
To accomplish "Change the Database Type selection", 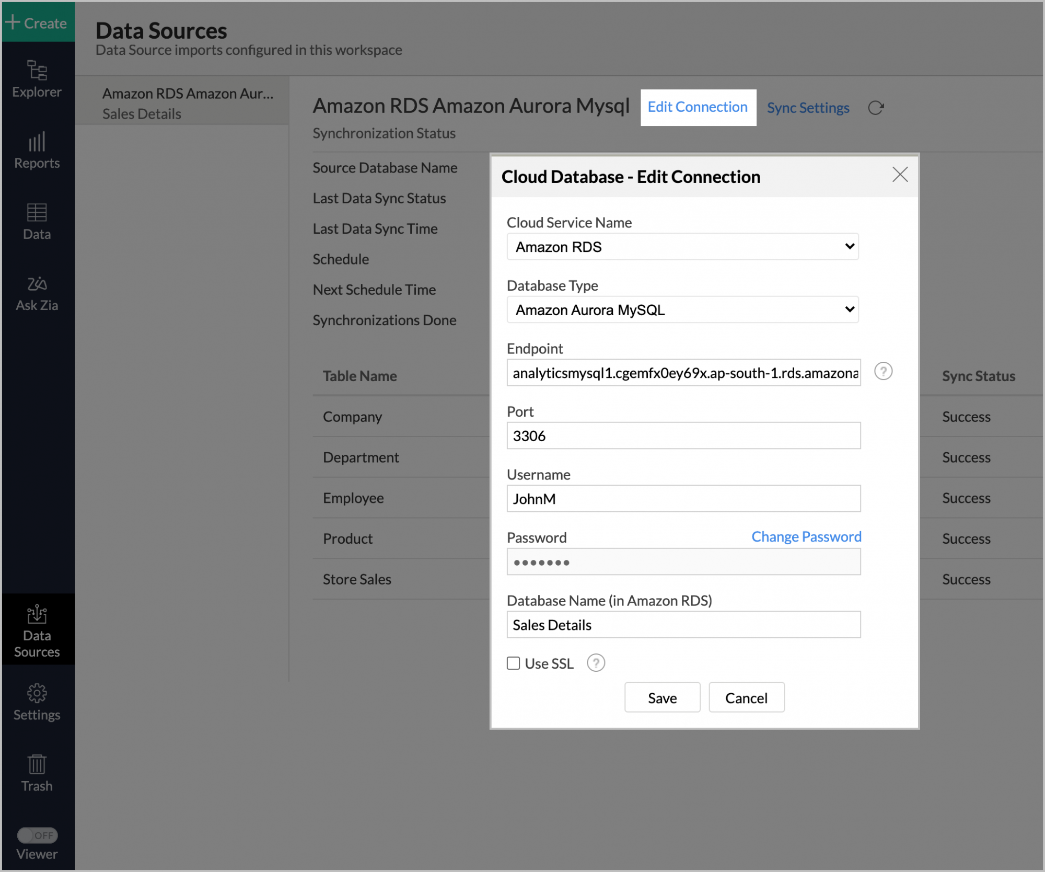I will tap(682, 309).
